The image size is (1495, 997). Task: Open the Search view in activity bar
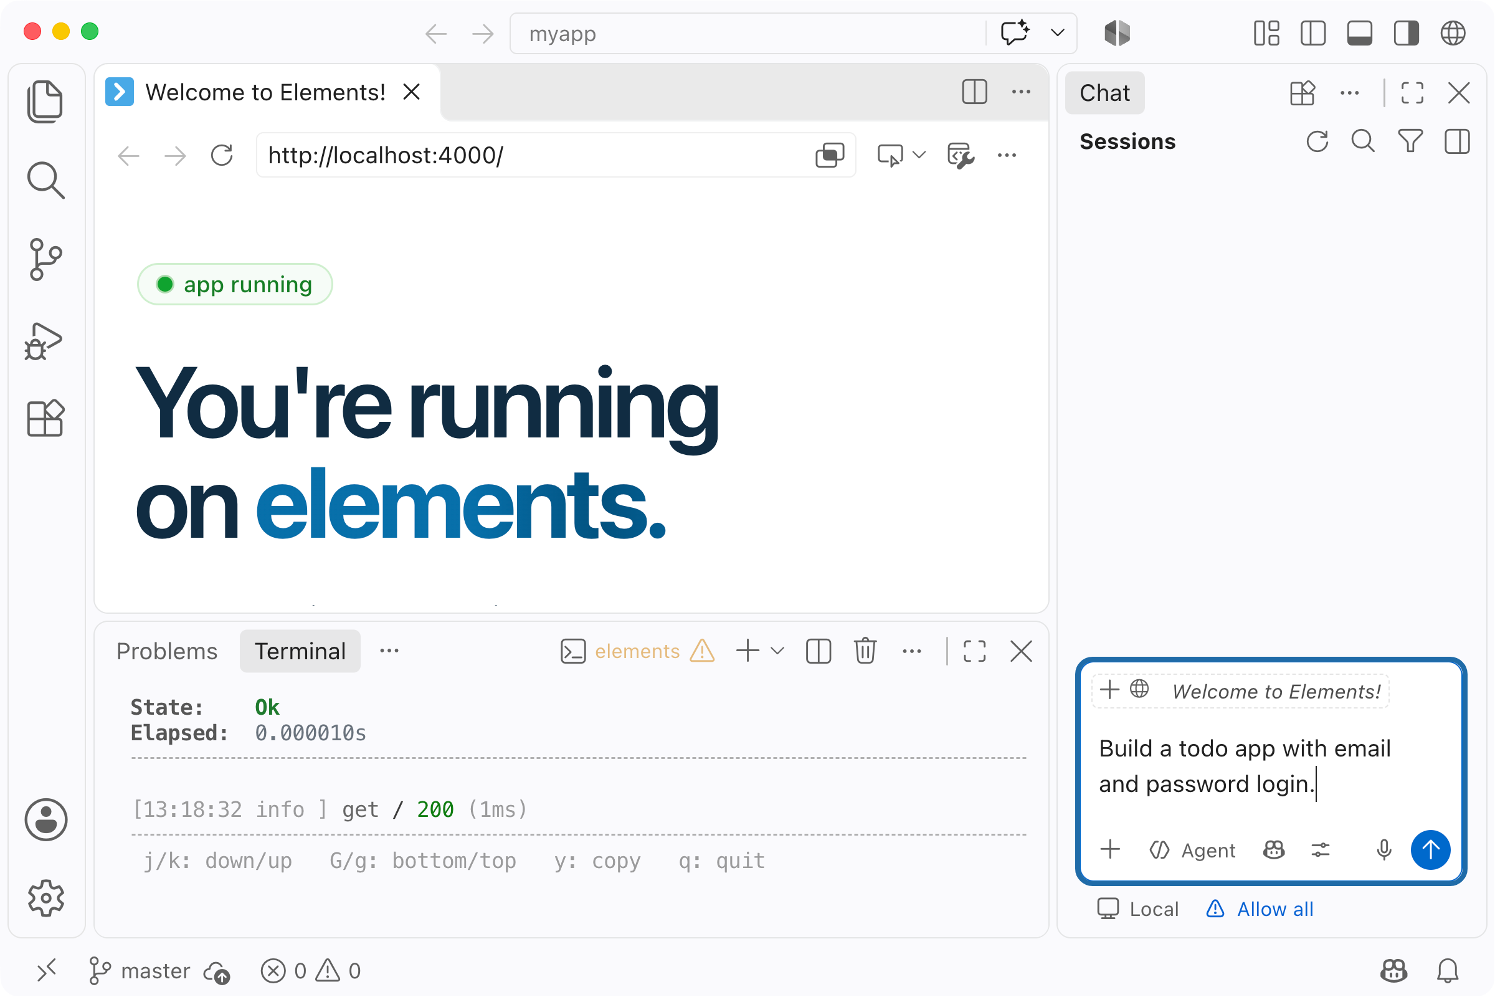click(x=45, y=180)
